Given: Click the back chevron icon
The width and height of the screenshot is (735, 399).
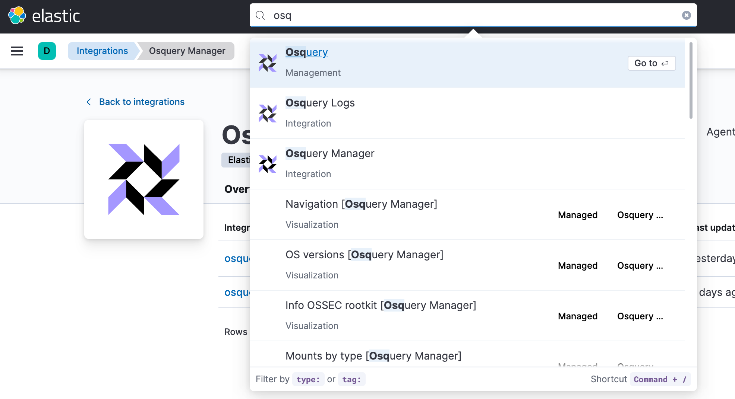Looking at the screenshot, I should (89, 102).
